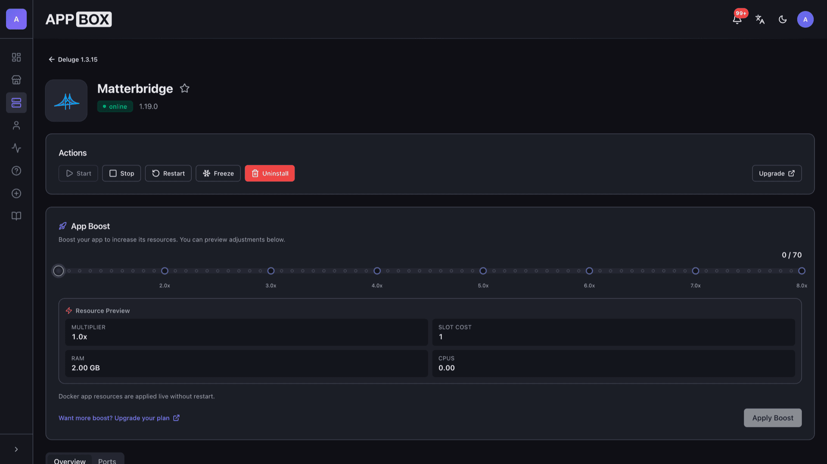Open the help question mark icon
The height and width of the screenshot is (464, 827).
coord(16,171)
